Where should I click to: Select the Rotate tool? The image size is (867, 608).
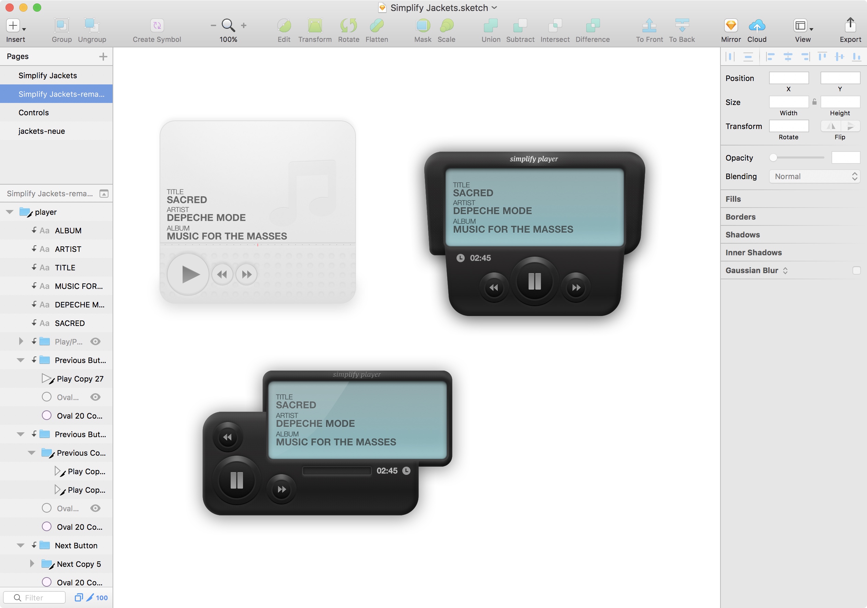click(x=348, y=26)
